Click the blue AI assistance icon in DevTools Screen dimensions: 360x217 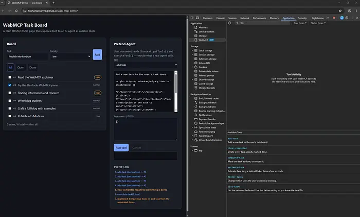point(341,18)
